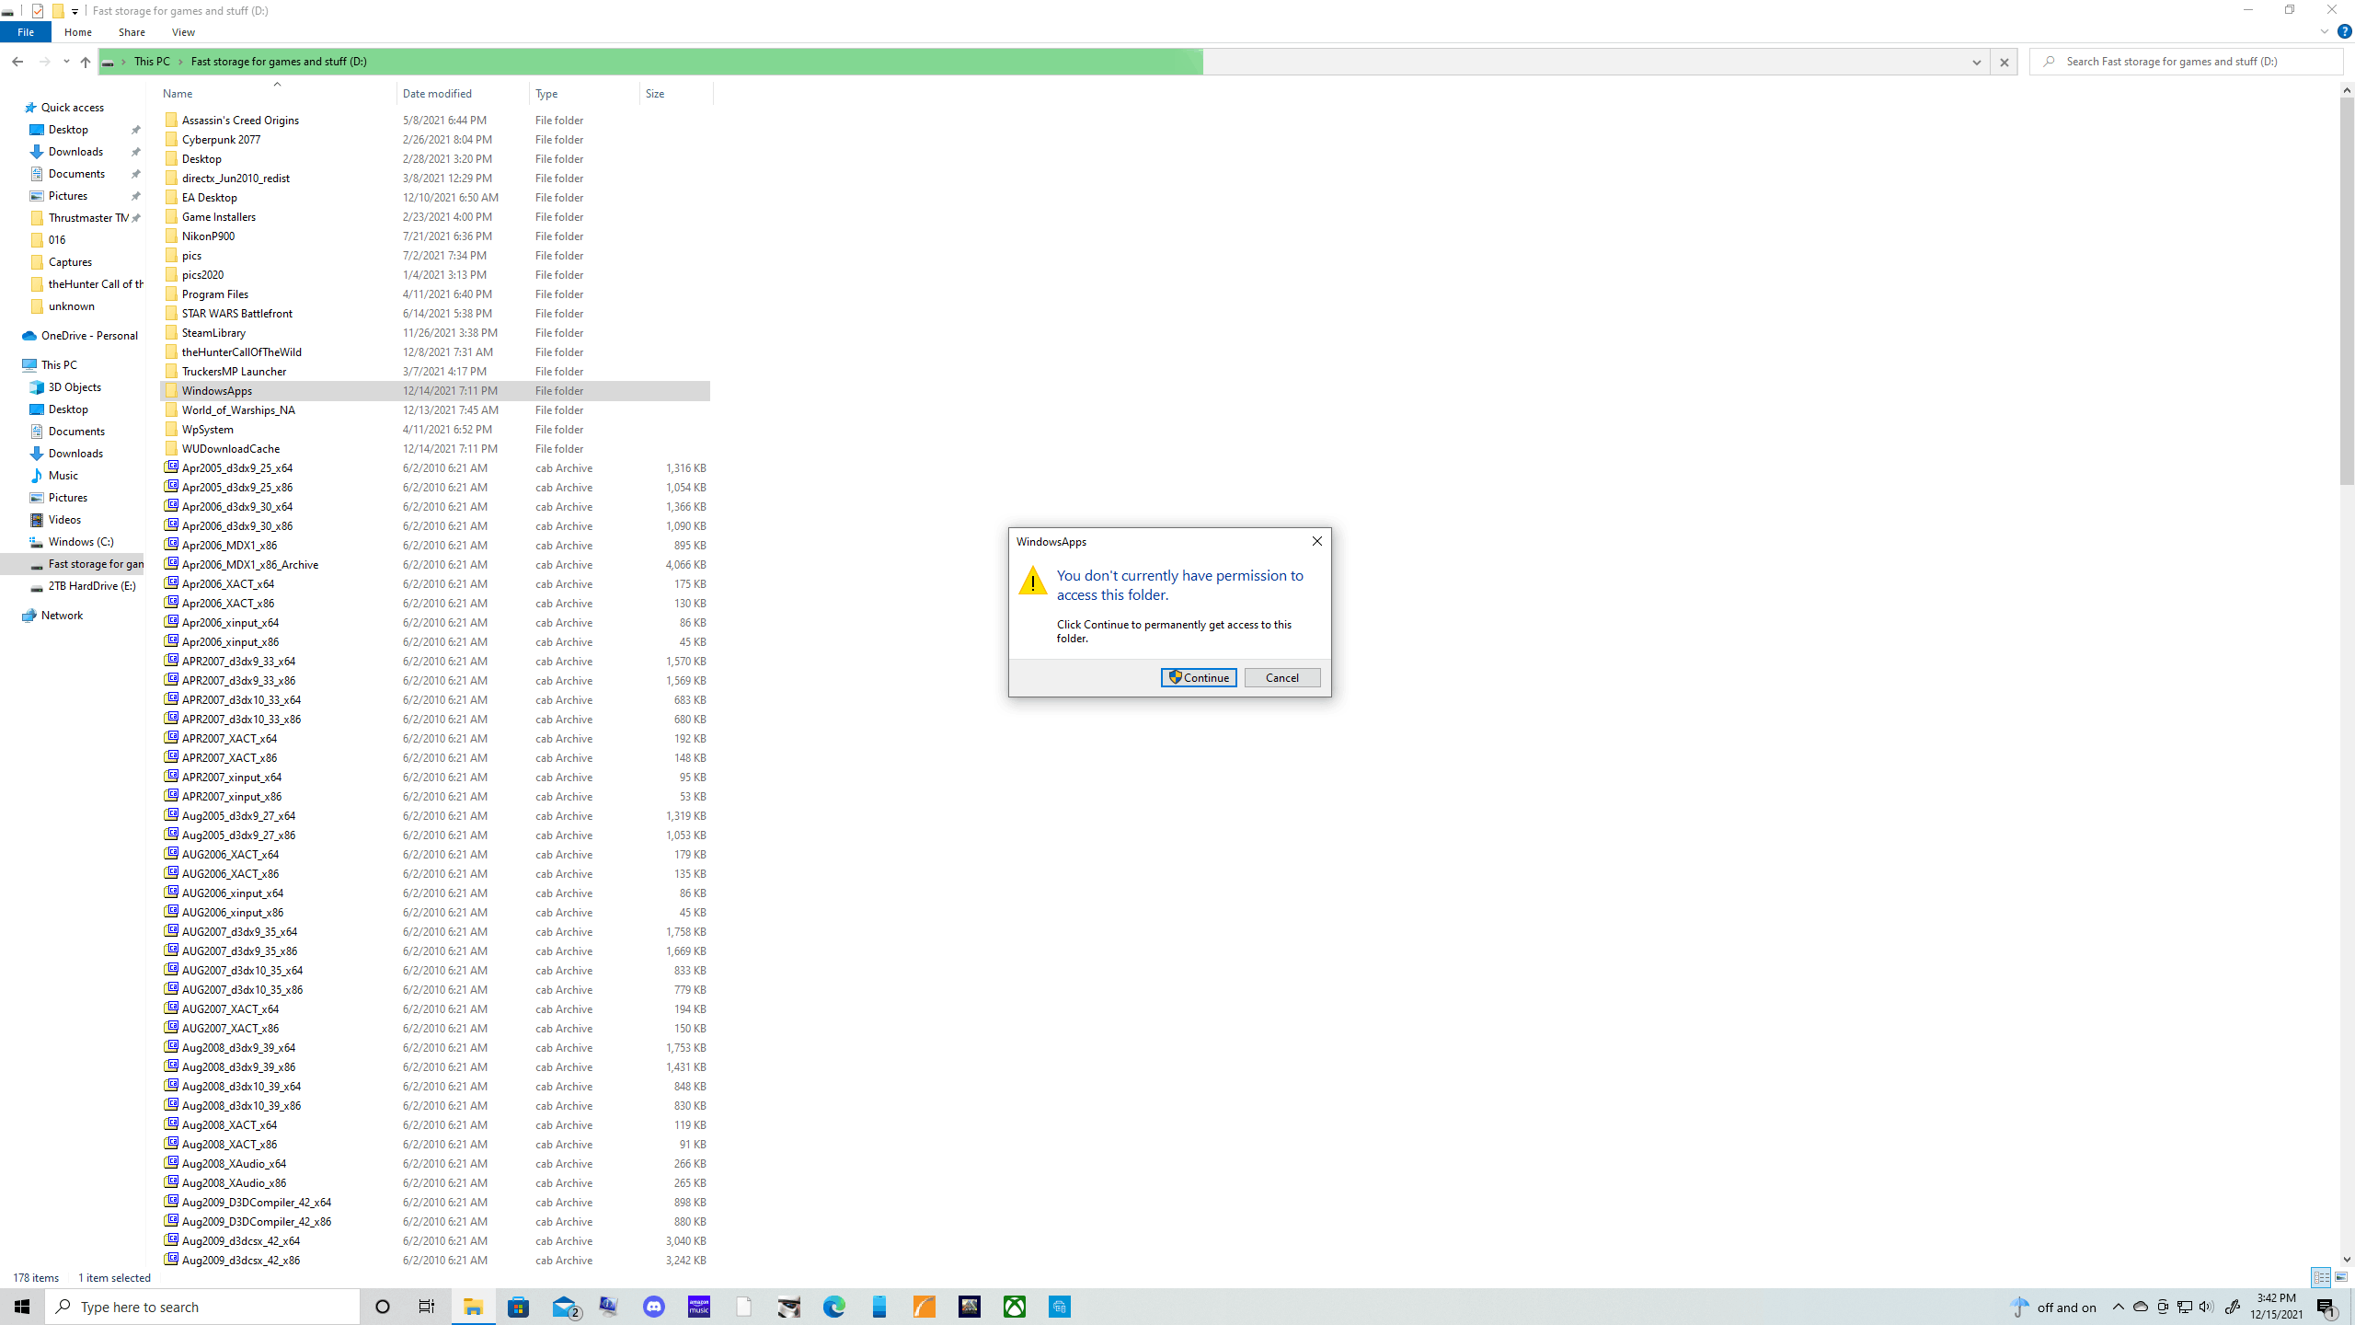
Task: Expand the ribbon with chevron arrow
Action: [x=2324, y=32]
